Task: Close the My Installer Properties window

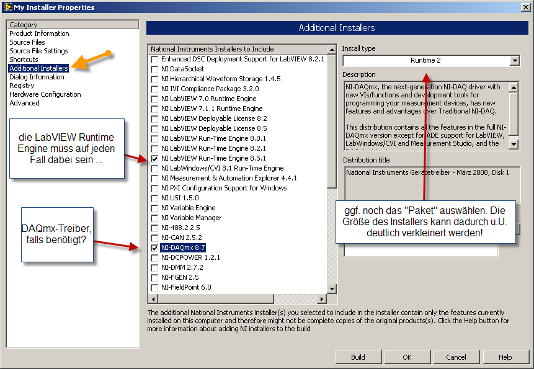Action: point(526,7)
